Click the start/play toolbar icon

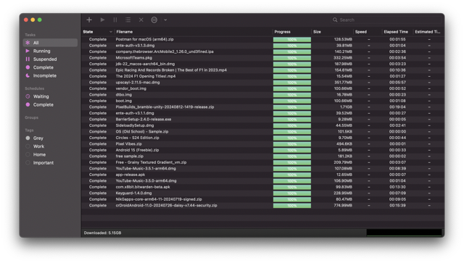coord(102,20)
